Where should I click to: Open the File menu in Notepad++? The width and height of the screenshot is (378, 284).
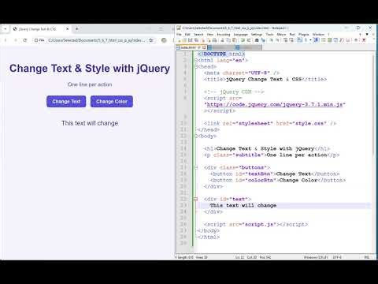[179, 35]
